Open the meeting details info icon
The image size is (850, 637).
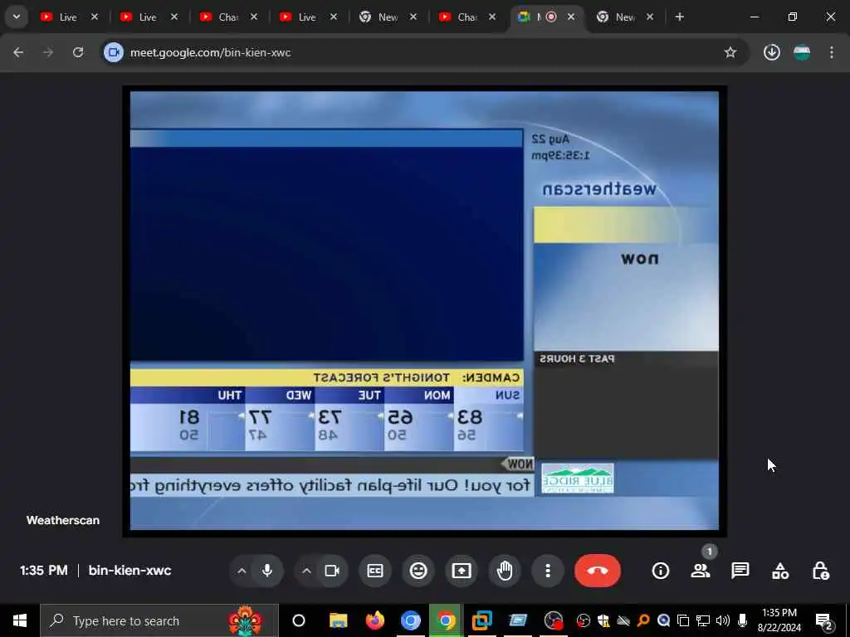pos(660,571)
